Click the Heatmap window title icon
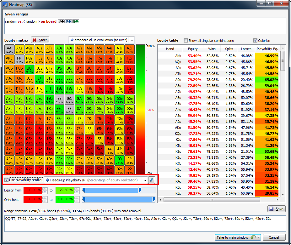This screenshot has height=245, width=291. 5,4
